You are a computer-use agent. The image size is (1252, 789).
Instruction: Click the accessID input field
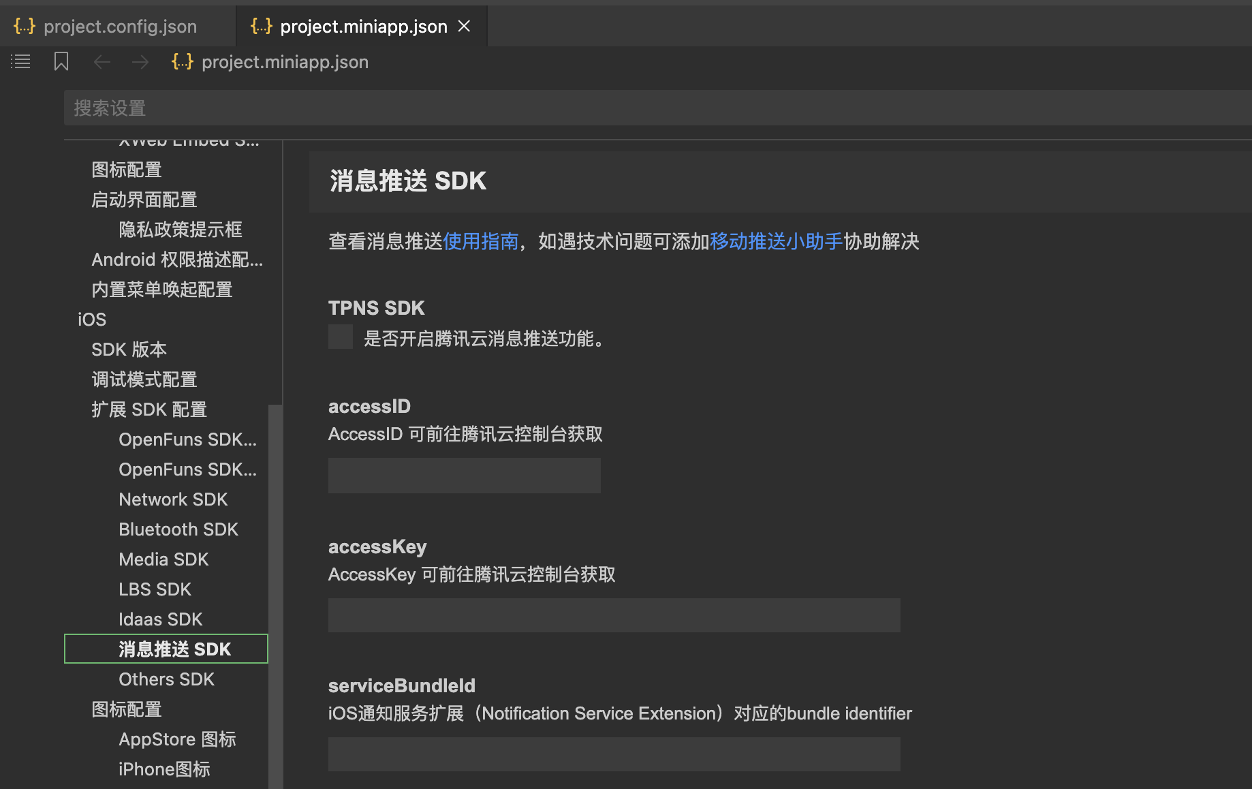coord(464,475)
